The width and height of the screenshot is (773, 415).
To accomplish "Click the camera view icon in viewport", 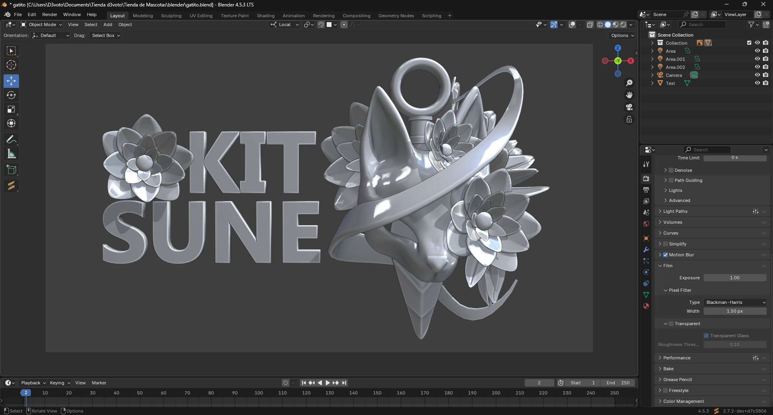I will (629, 107).
